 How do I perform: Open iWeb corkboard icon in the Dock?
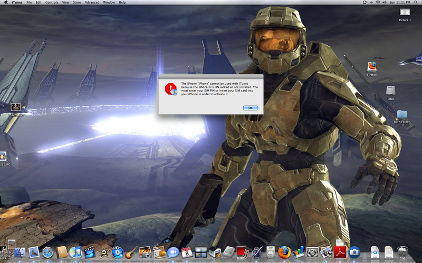point(159,252)
